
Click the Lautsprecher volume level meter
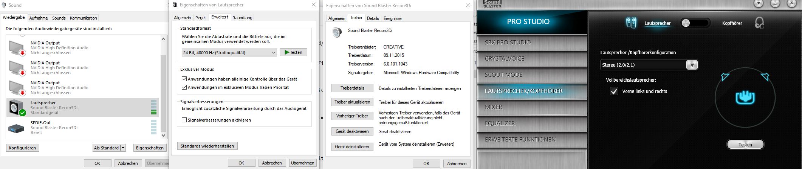[x=153, y=107]
